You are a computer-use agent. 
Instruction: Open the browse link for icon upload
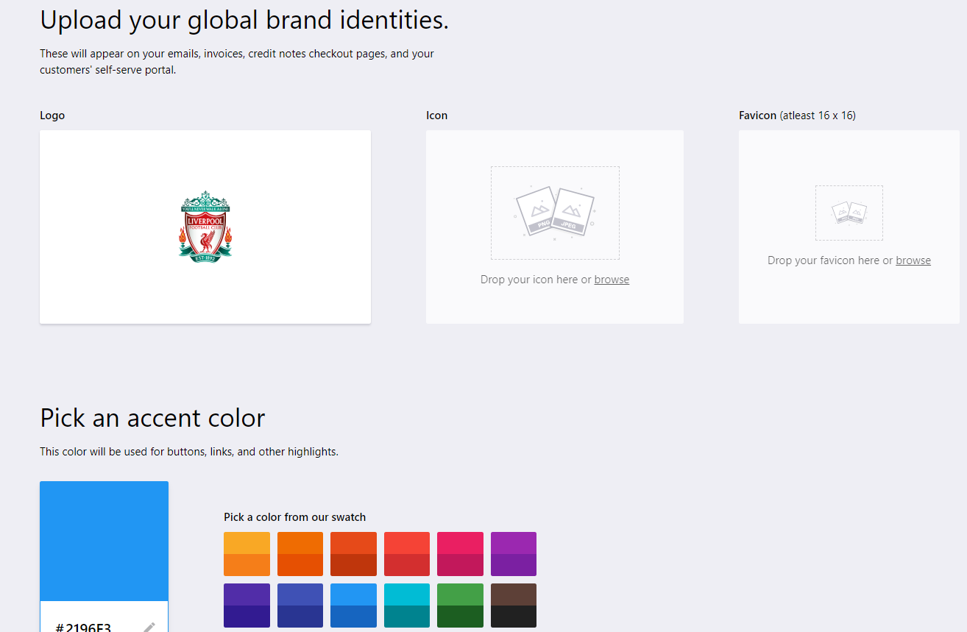tap(612, 280)
